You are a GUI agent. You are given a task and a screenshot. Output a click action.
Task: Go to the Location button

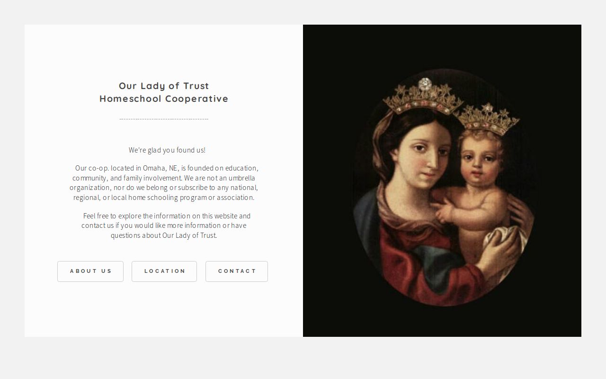click(164, 271)
